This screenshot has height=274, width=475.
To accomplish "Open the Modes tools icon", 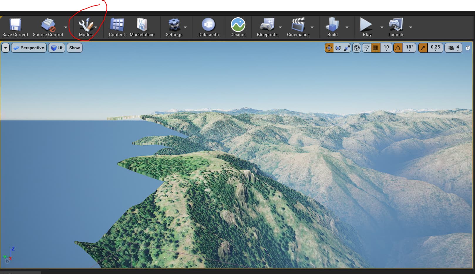I will click(x=85, y=25).
